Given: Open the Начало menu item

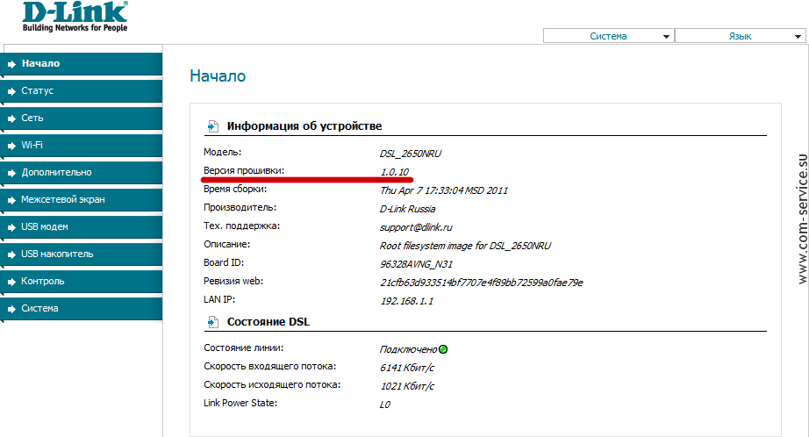Looking at the screenshot, I should tap(82, 63).
